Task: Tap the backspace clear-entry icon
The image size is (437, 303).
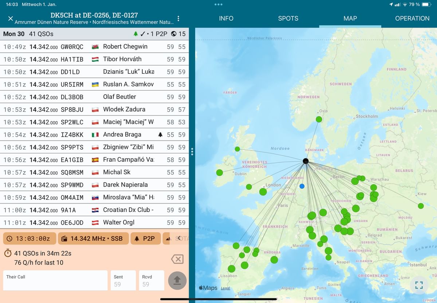Action: coord(177,259)
